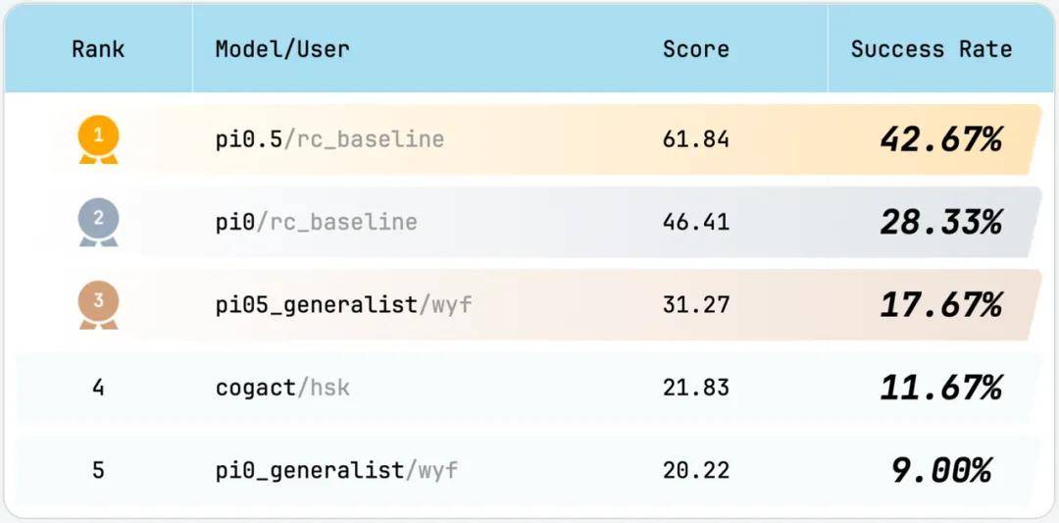
Task: Select the rank 4 number cell
Action: click(x=98, y=388)
